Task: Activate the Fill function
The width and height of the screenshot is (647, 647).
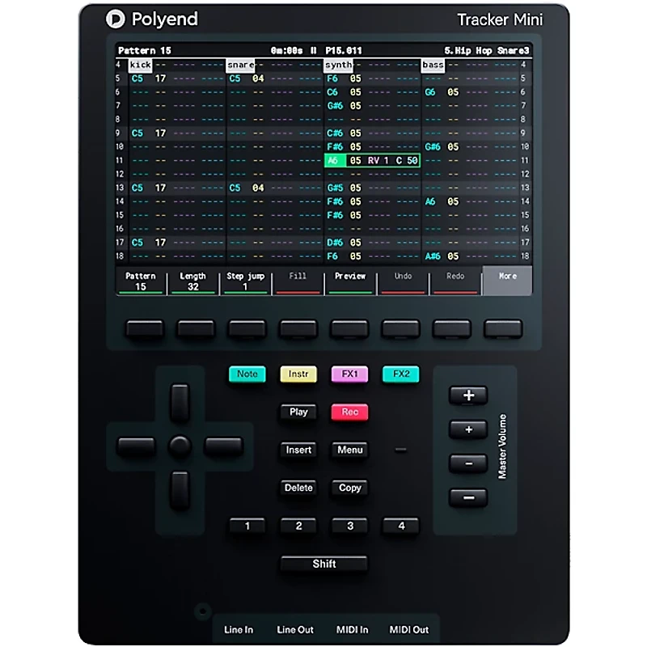Action: click(x=298, y=281)
